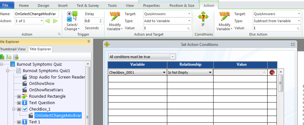The height and width of the screenshot is (125, 304).
Task: Select the Text 1 object
Action: 34,122
